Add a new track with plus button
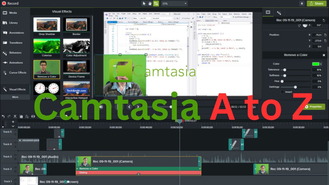 (x=13, y=122)
